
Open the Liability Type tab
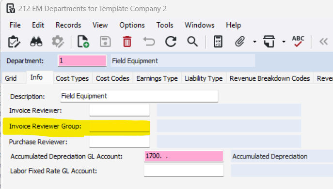pyautogui.click(x=204, y=78)
